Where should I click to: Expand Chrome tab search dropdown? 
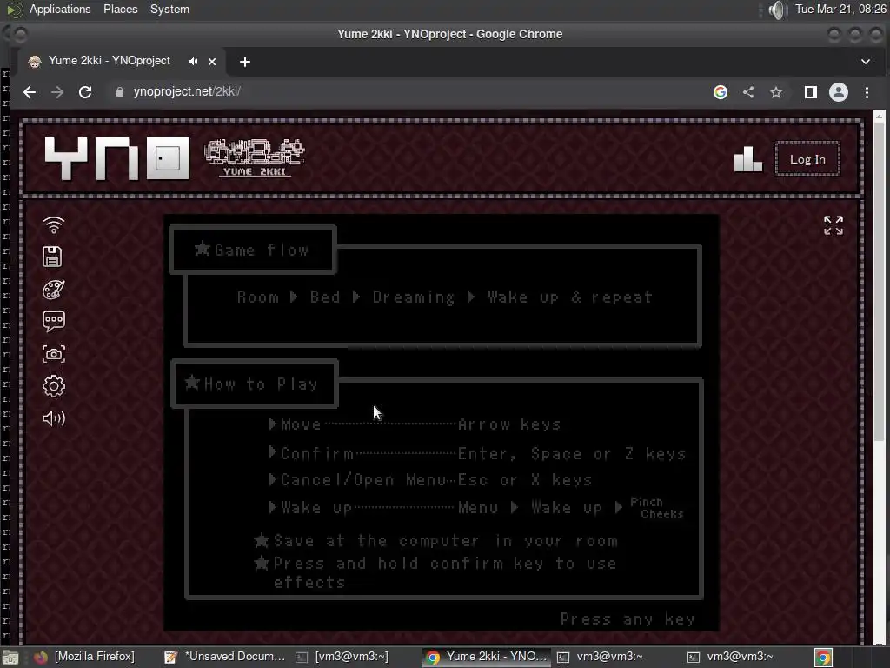pos(866,62)
